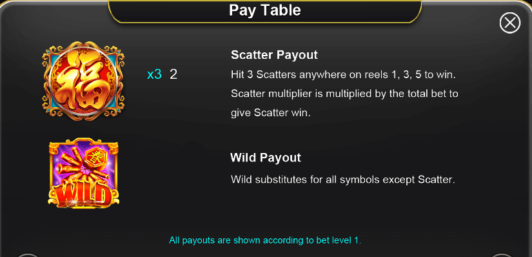Click the red hexagon charm on the Wild symbol
This screenshot has height=257, width=532.
pyautogui.click(x=96, y=157)
